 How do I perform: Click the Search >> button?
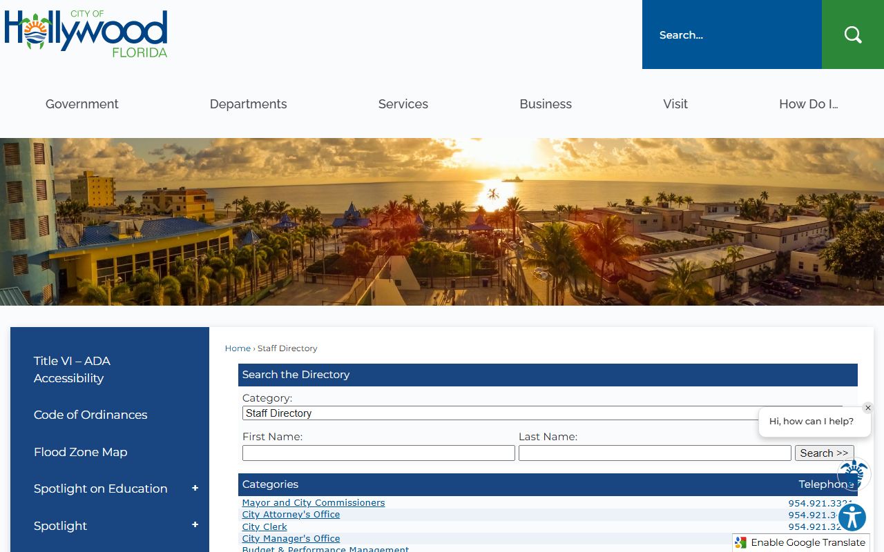pyautogui.click(x=824, y=453)
